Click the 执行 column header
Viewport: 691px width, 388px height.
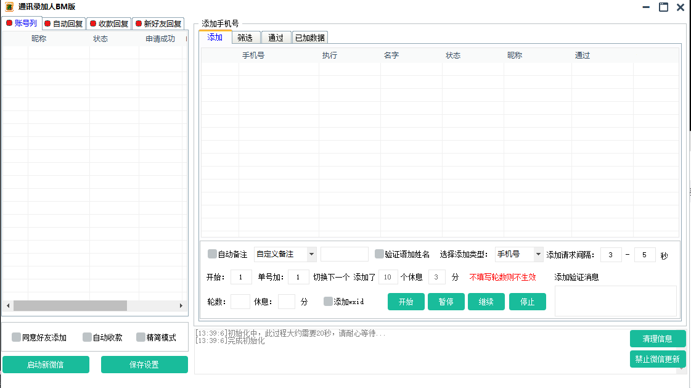[x=330, y=55]
